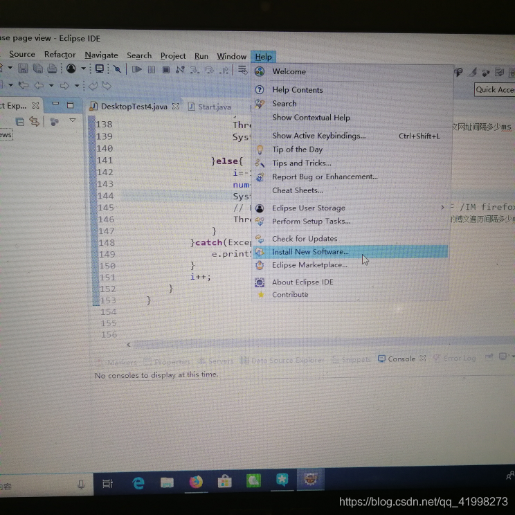The width and height of the screenshot is (515, 515).
Task: Click the editor horizontal scrollbar
Action: point(320,344)
